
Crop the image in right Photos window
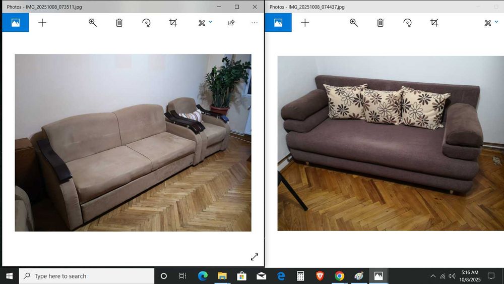tap(434, 23)
